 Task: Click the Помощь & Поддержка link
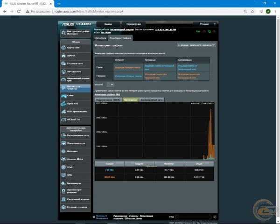coord(102,217)
